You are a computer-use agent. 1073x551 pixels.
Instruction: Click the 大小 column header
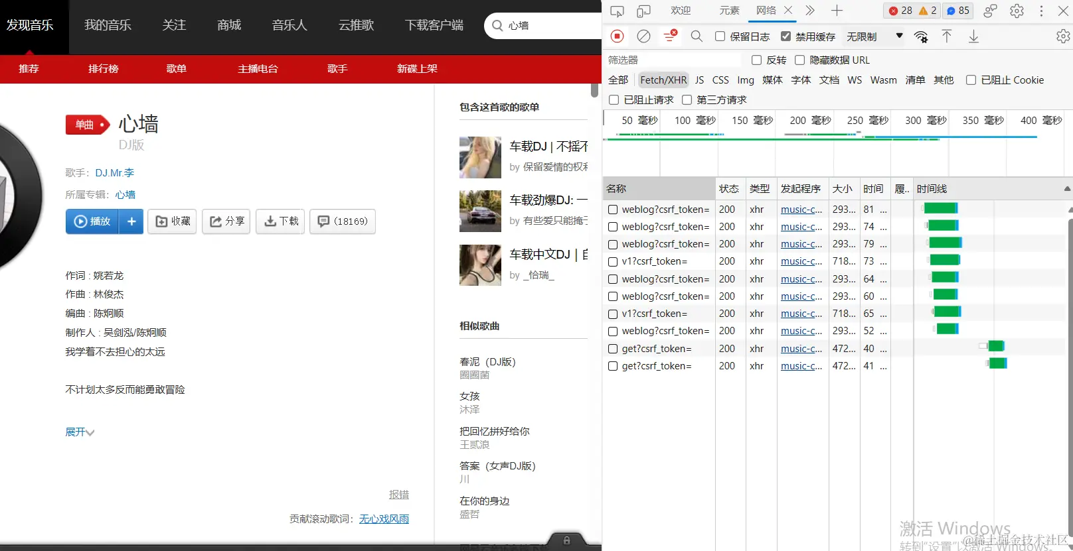coord(843,189)
